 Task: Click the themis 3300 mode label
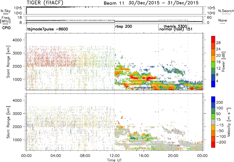coord(175,26)
